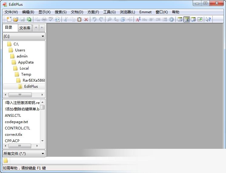Switch to the 文本库 tab

point(25,28)
